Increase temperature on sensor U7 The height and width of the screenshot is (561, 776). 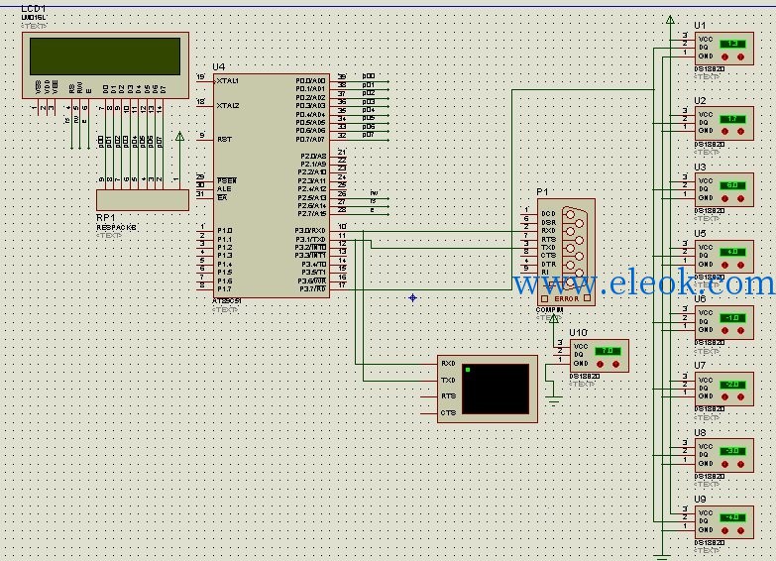point(741,396)
